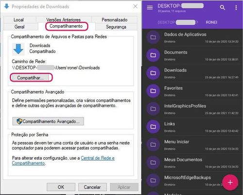Tap the Links folder icon
The height and width of the screenshot is (195, 243).
point(153,127)
